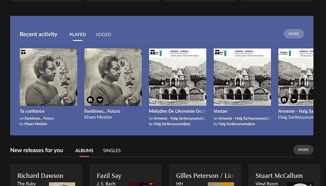Screen dimensions: 326x186
Task: Click Richard Dawson's The Ruby album art
Action: tap(62, 184)
